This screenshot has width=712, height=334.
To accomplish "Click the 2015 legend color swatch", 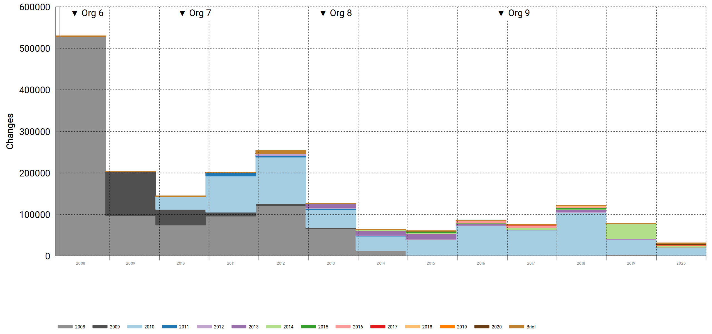I will (x=308, y=326).
